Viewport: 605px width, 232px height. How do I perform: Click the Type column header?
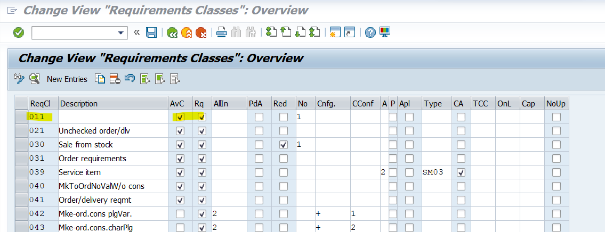tap(437, 103)
